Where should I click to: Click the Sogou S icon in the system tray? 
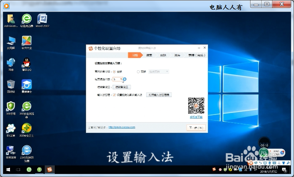point(214,169)
